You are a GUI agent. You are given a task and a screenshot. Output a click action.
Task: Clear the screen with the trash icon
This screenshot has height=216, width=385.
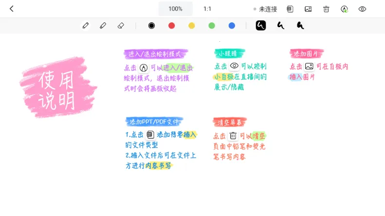(326, 9)
